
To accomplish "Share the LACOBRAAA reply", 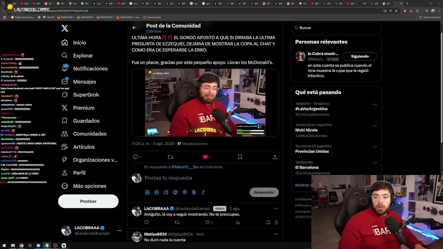I will click(x=276, y=222).
